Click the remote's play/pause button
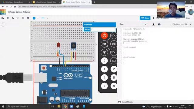 (x=114, y=44)
